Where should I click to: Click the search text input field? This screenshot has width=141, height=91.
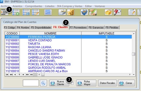click(31, 83)
